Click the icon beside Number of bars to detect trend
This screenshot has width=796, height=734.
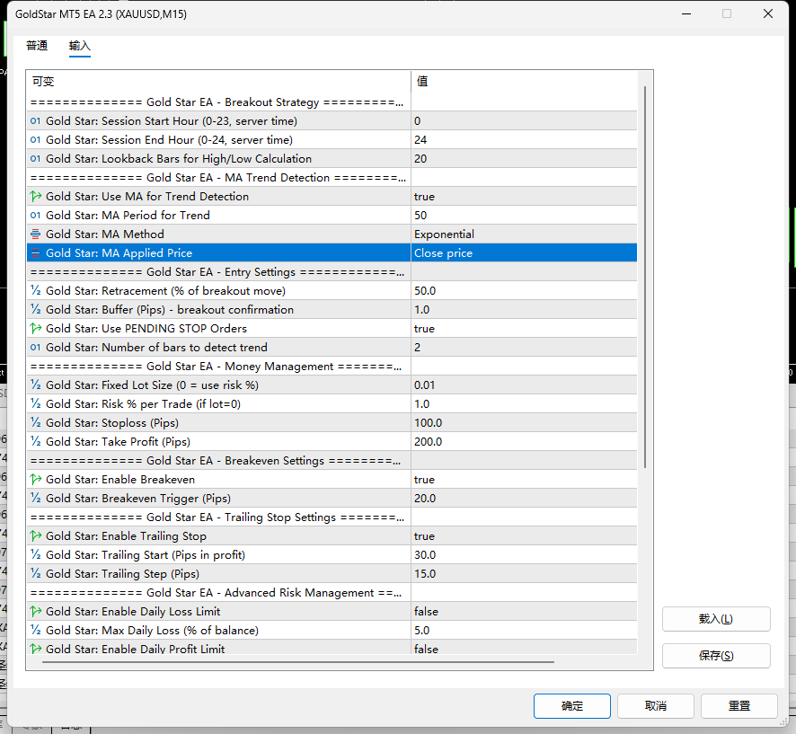tap(35, 348)
